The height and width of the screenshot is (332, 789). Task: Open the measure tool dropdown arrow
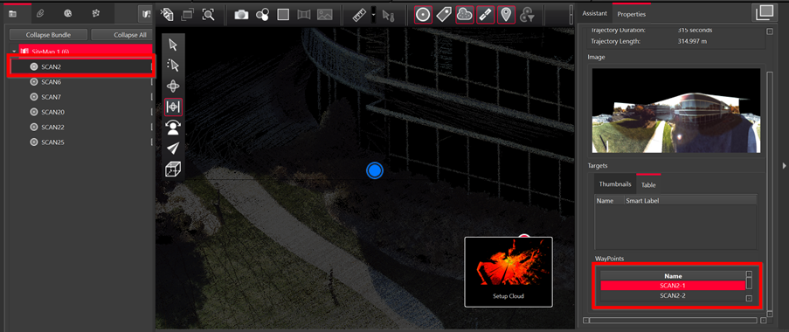click(x=373, y=15)
